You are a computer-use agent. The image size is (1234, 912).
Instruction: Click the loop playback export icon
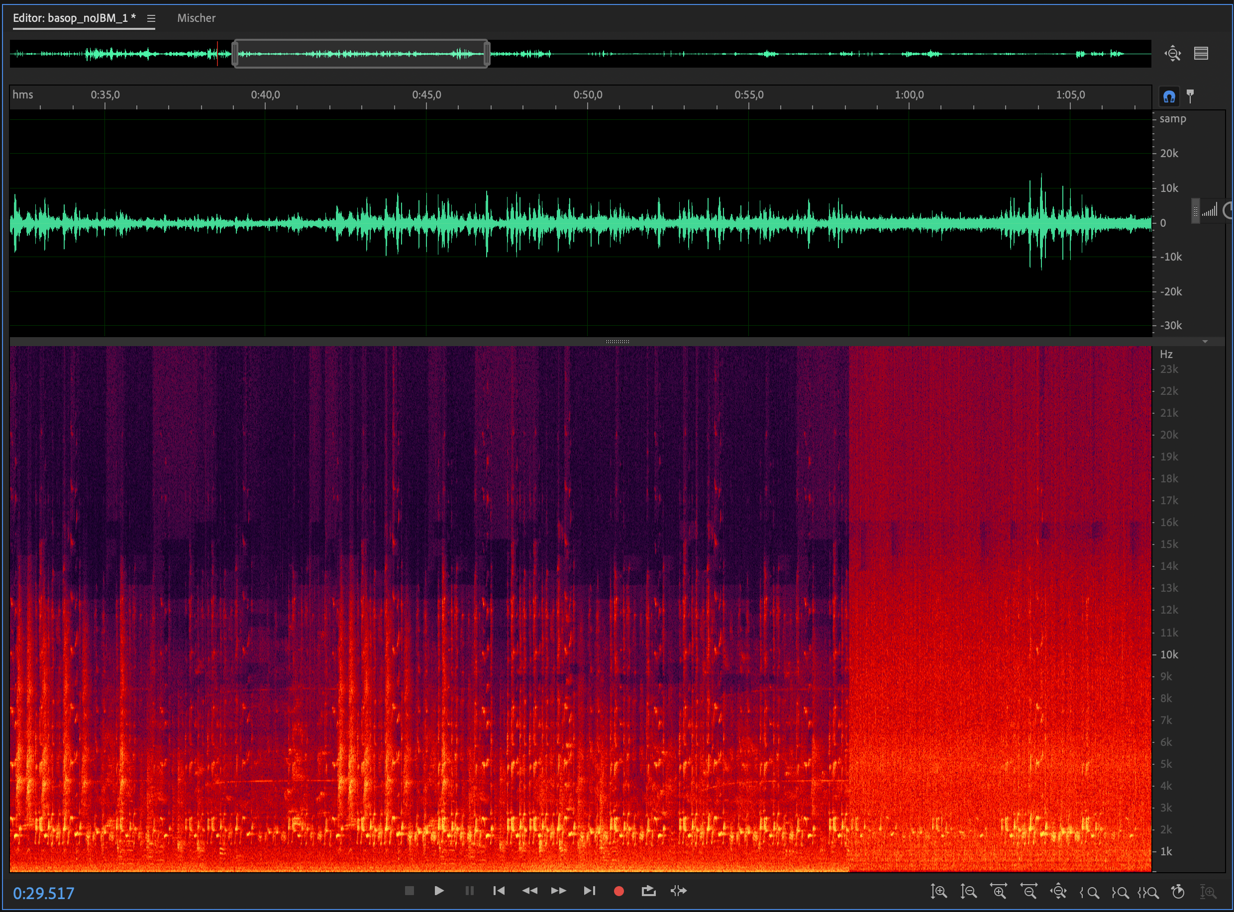pos(648,891)
